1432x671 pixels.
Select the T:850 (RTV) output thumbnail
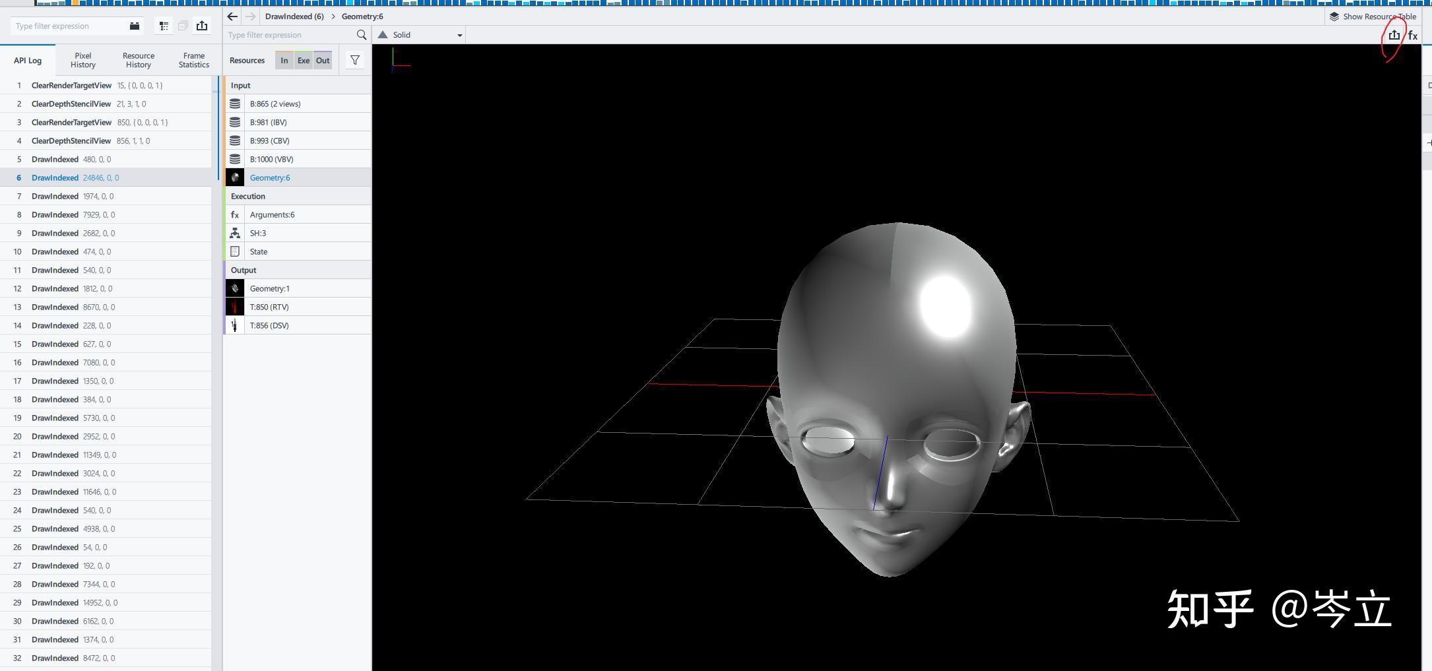click(x=235, y=307)
